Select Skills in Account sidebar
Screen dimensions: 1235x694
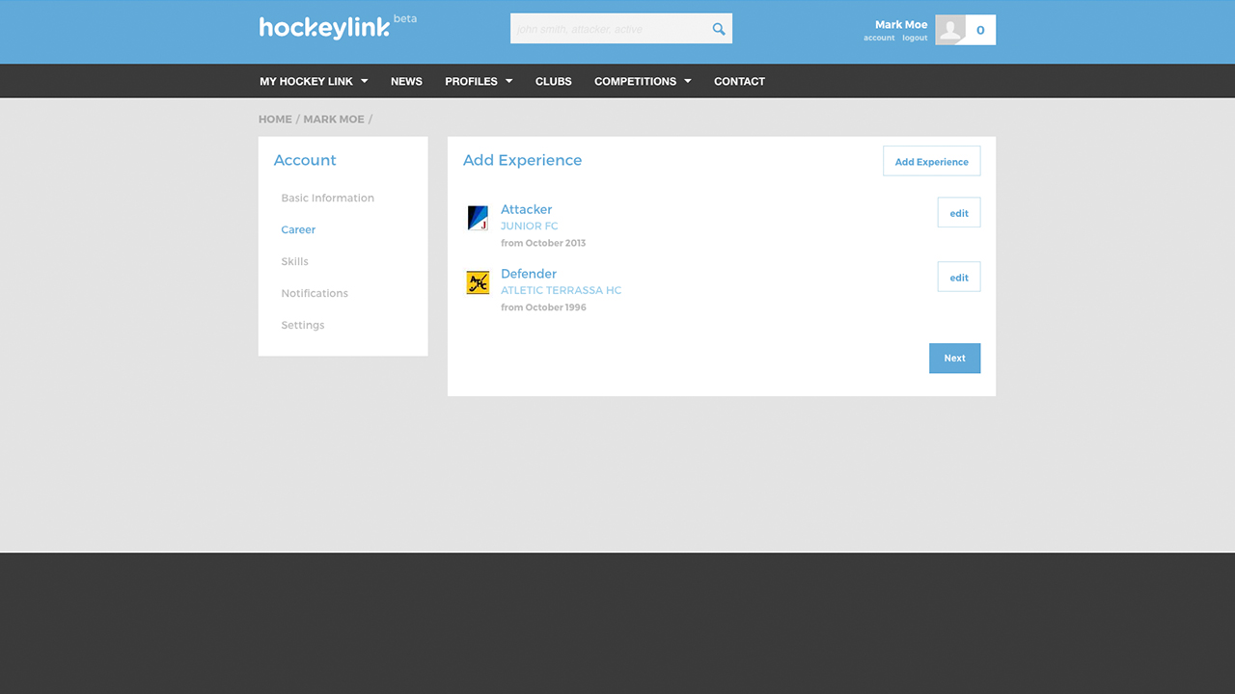[294, 261]
